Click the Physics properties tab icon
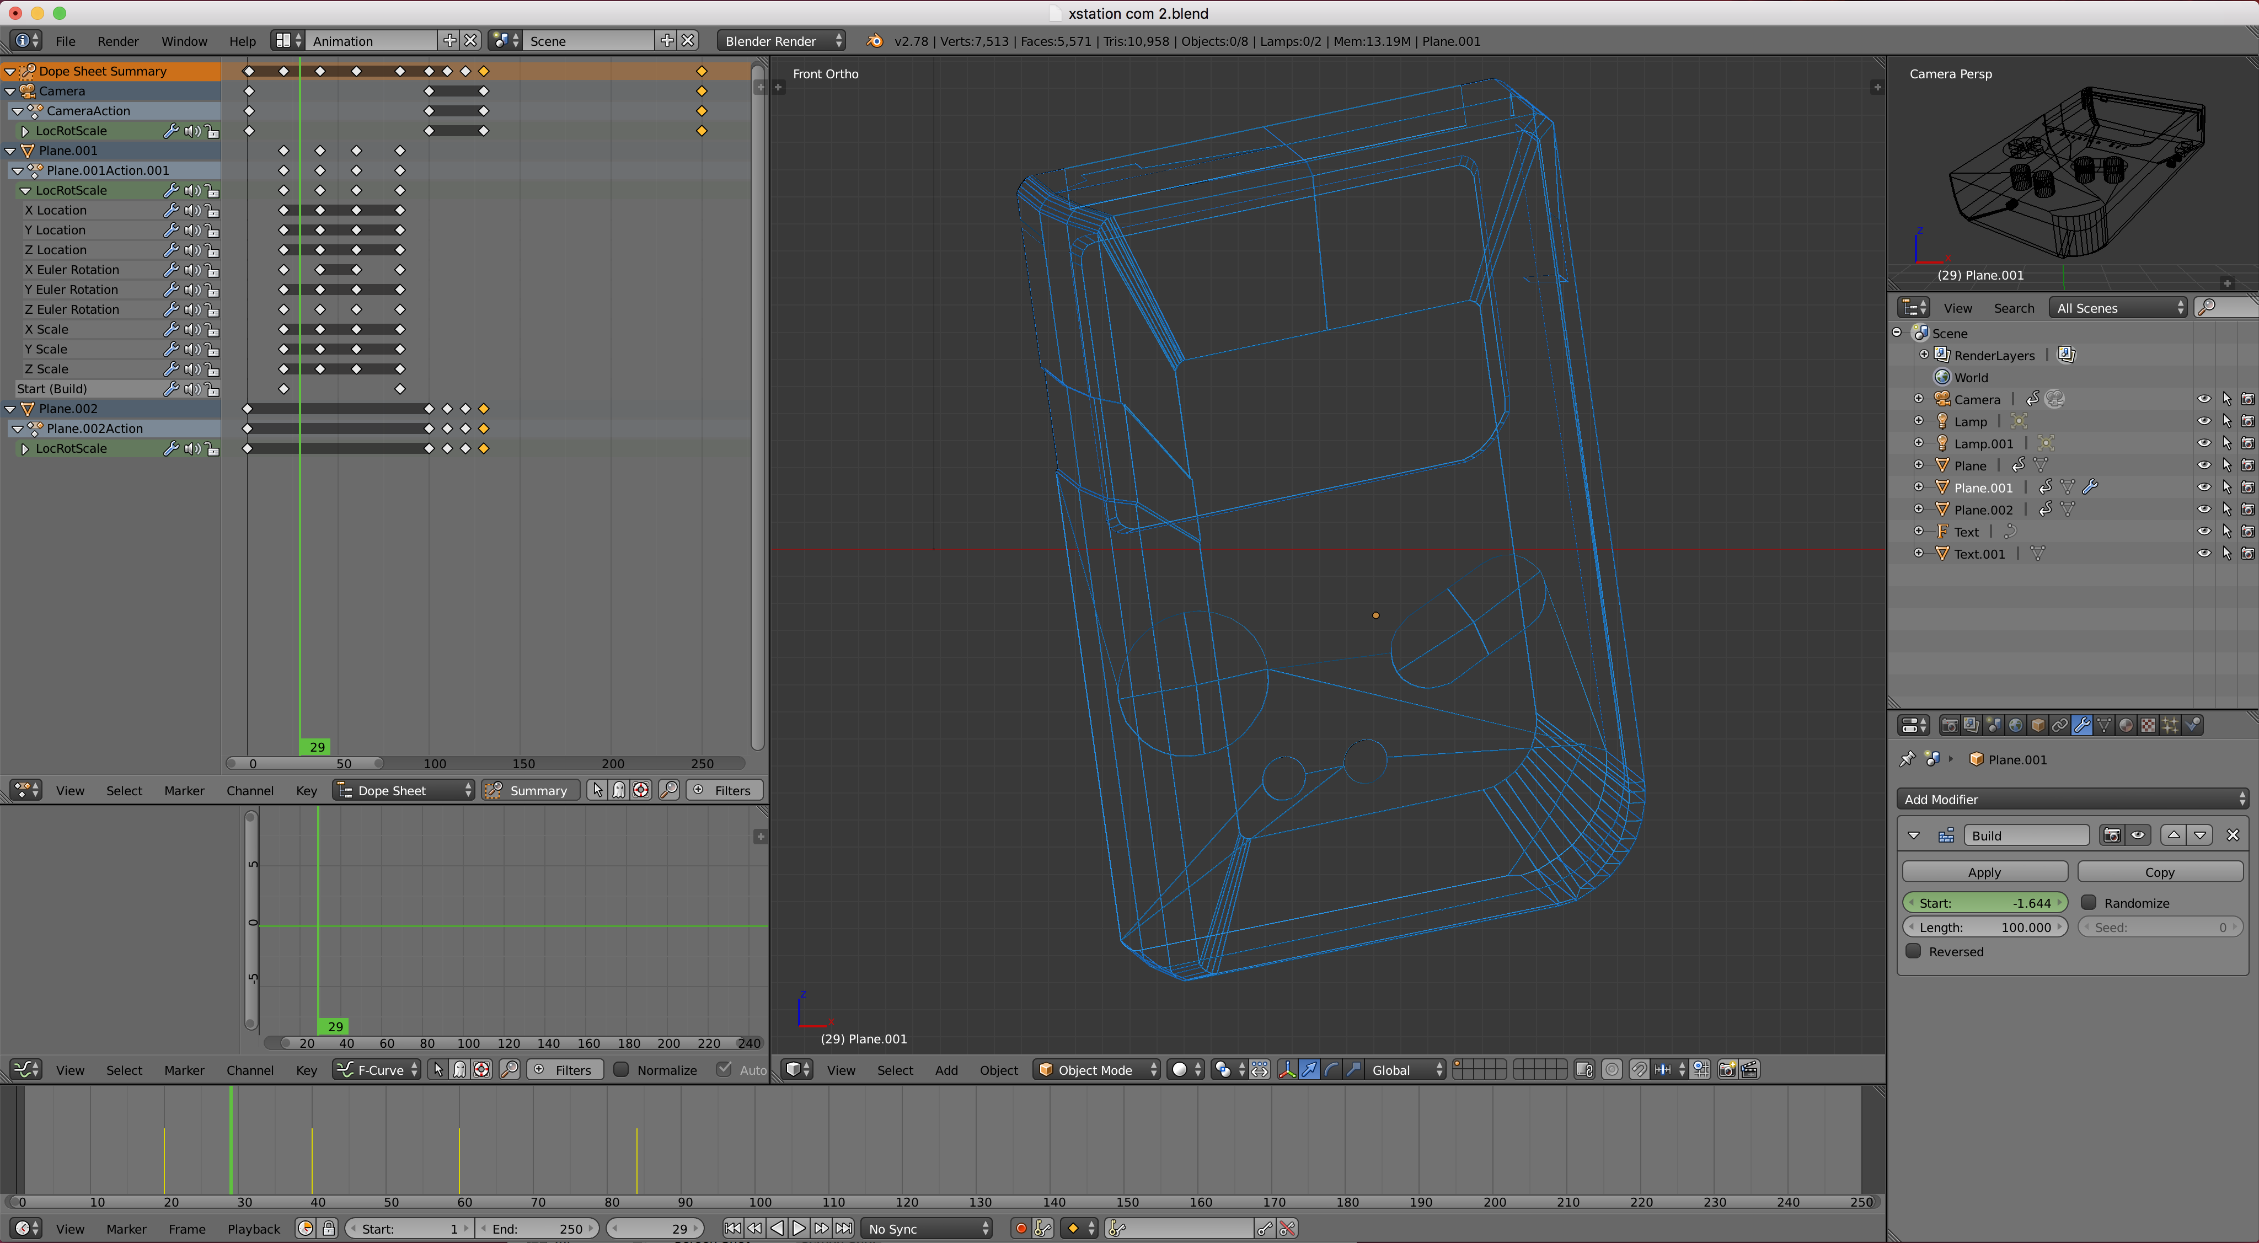The image size is (2259, 1243). click(x=2192, y=725)
